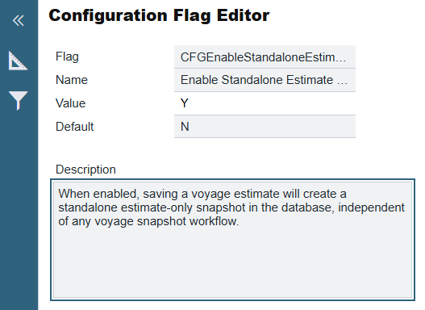Click the Flag field showing CFGEnableStandaloneEstim

point(265,57)
